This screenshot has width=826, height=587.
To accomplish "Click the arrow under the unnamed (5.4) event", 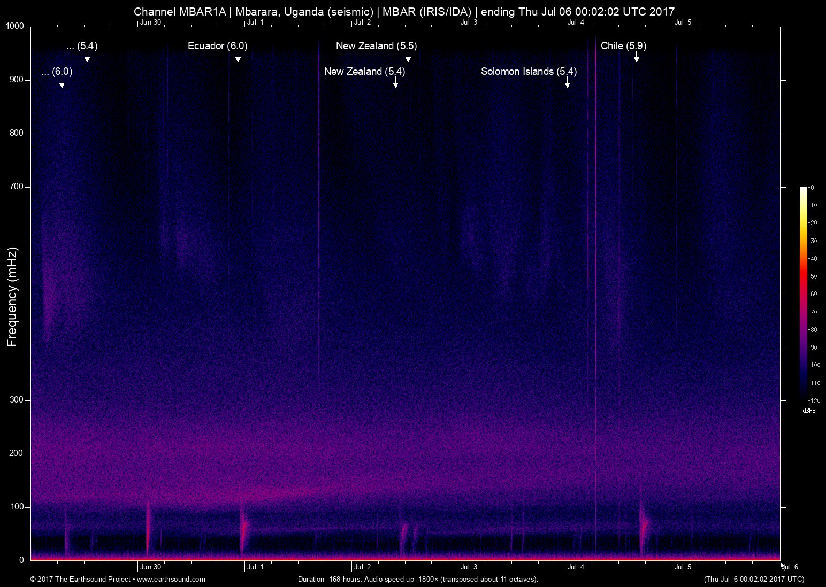I will click(x=87, y=57).
